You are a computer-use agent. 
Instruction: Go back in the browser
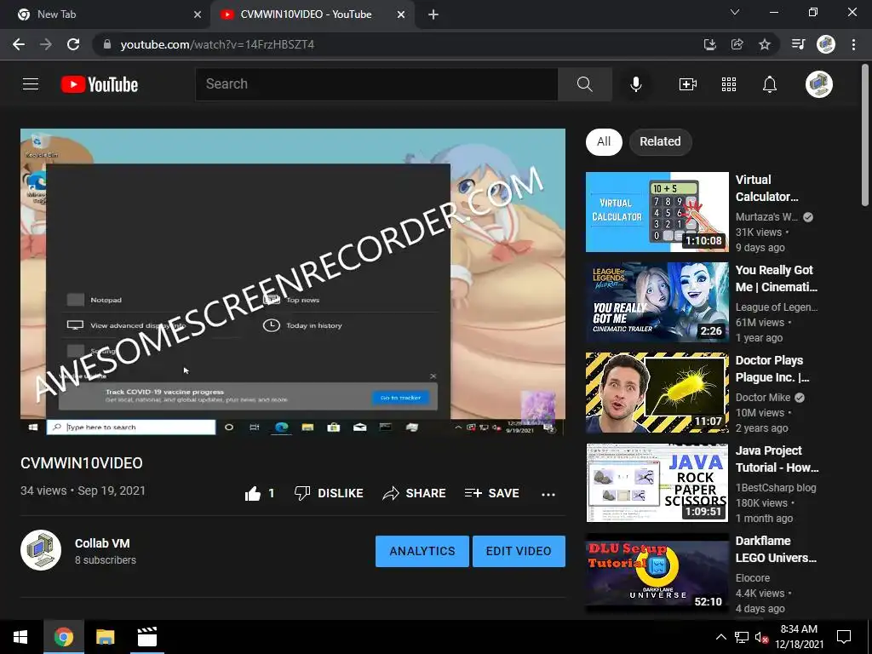[19, 44]
